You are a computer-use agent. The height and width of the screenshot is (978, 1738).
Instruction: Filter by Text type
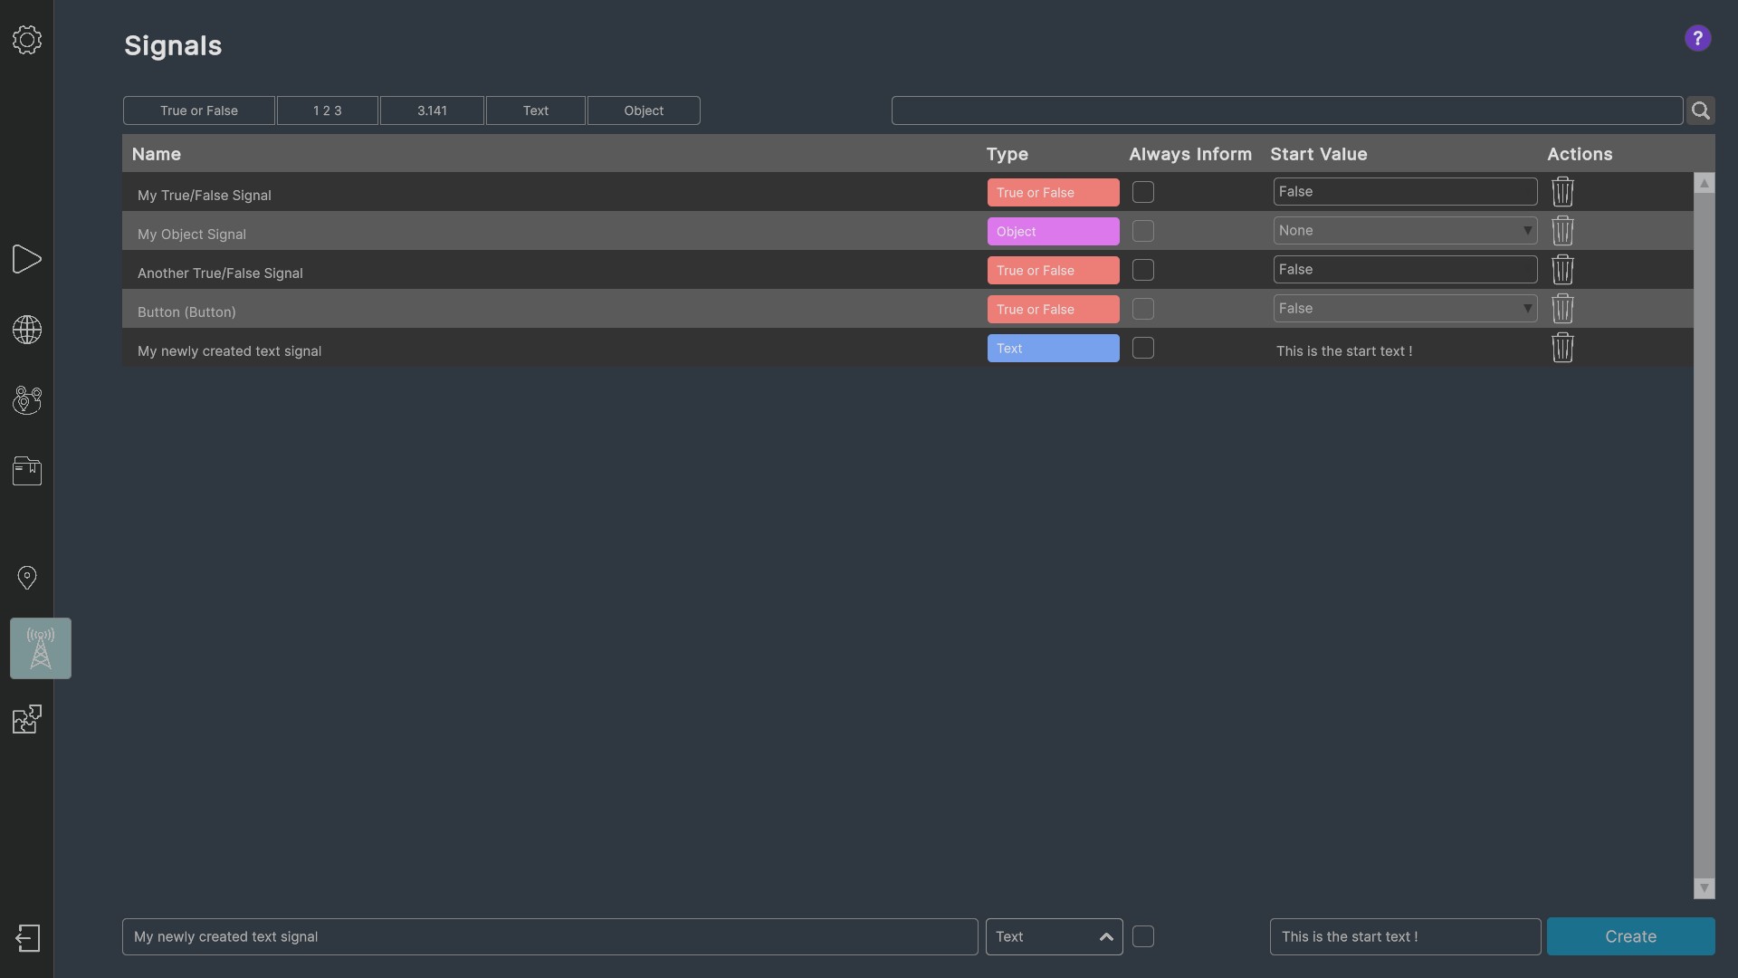(536, 110)
